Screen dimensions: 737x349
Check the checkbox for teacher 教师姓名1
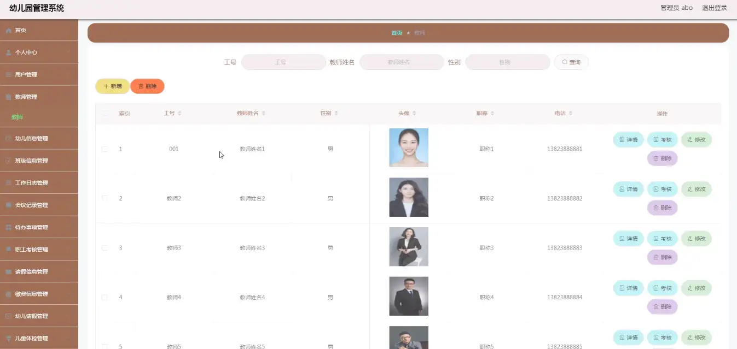pos(105,149)
